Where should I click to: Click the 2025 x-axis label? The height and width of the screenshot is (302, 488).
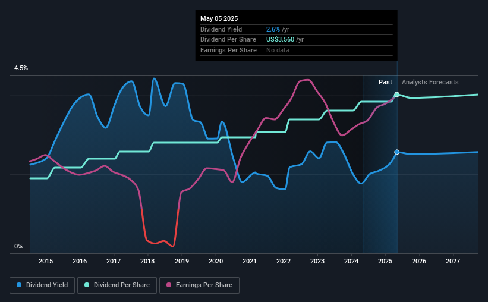(x=385, y=261)
